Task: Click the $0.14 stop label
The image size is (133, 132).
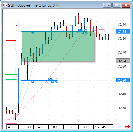Action: (x=53, y=79)
